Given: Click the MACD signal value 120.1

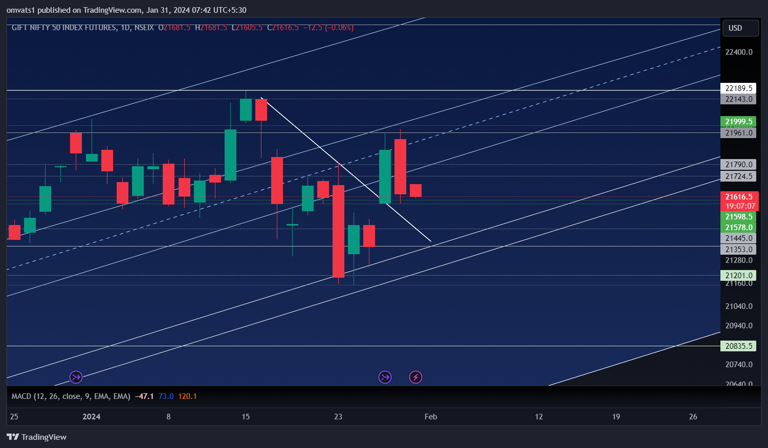Looking at the screenshot, I should [187, 396].
